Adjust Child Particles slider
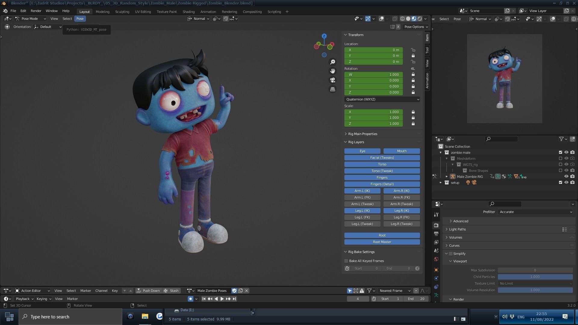The width and height of the screenshot is (578, 325). [x=535, y=277]
